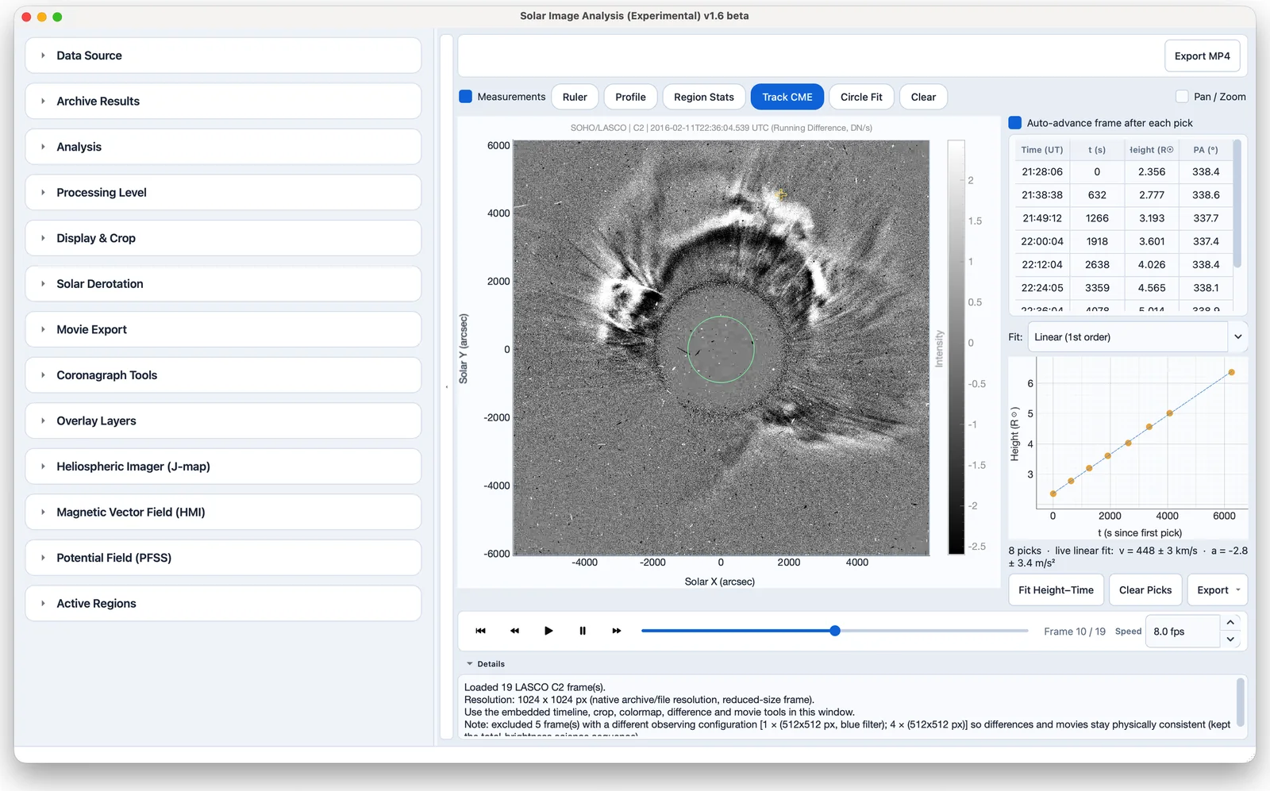This screenshot has height=791, width=1270.
Task: Toggle the Measurements checkbox
Action: pos(466,97)
